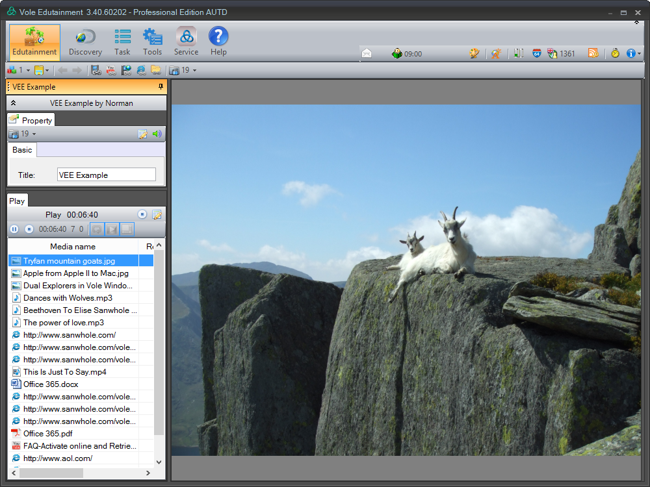The height and width of the screenshot is (487, 650).
Task: Select the Task ribbon icon
Action: [x=122, y=41]
